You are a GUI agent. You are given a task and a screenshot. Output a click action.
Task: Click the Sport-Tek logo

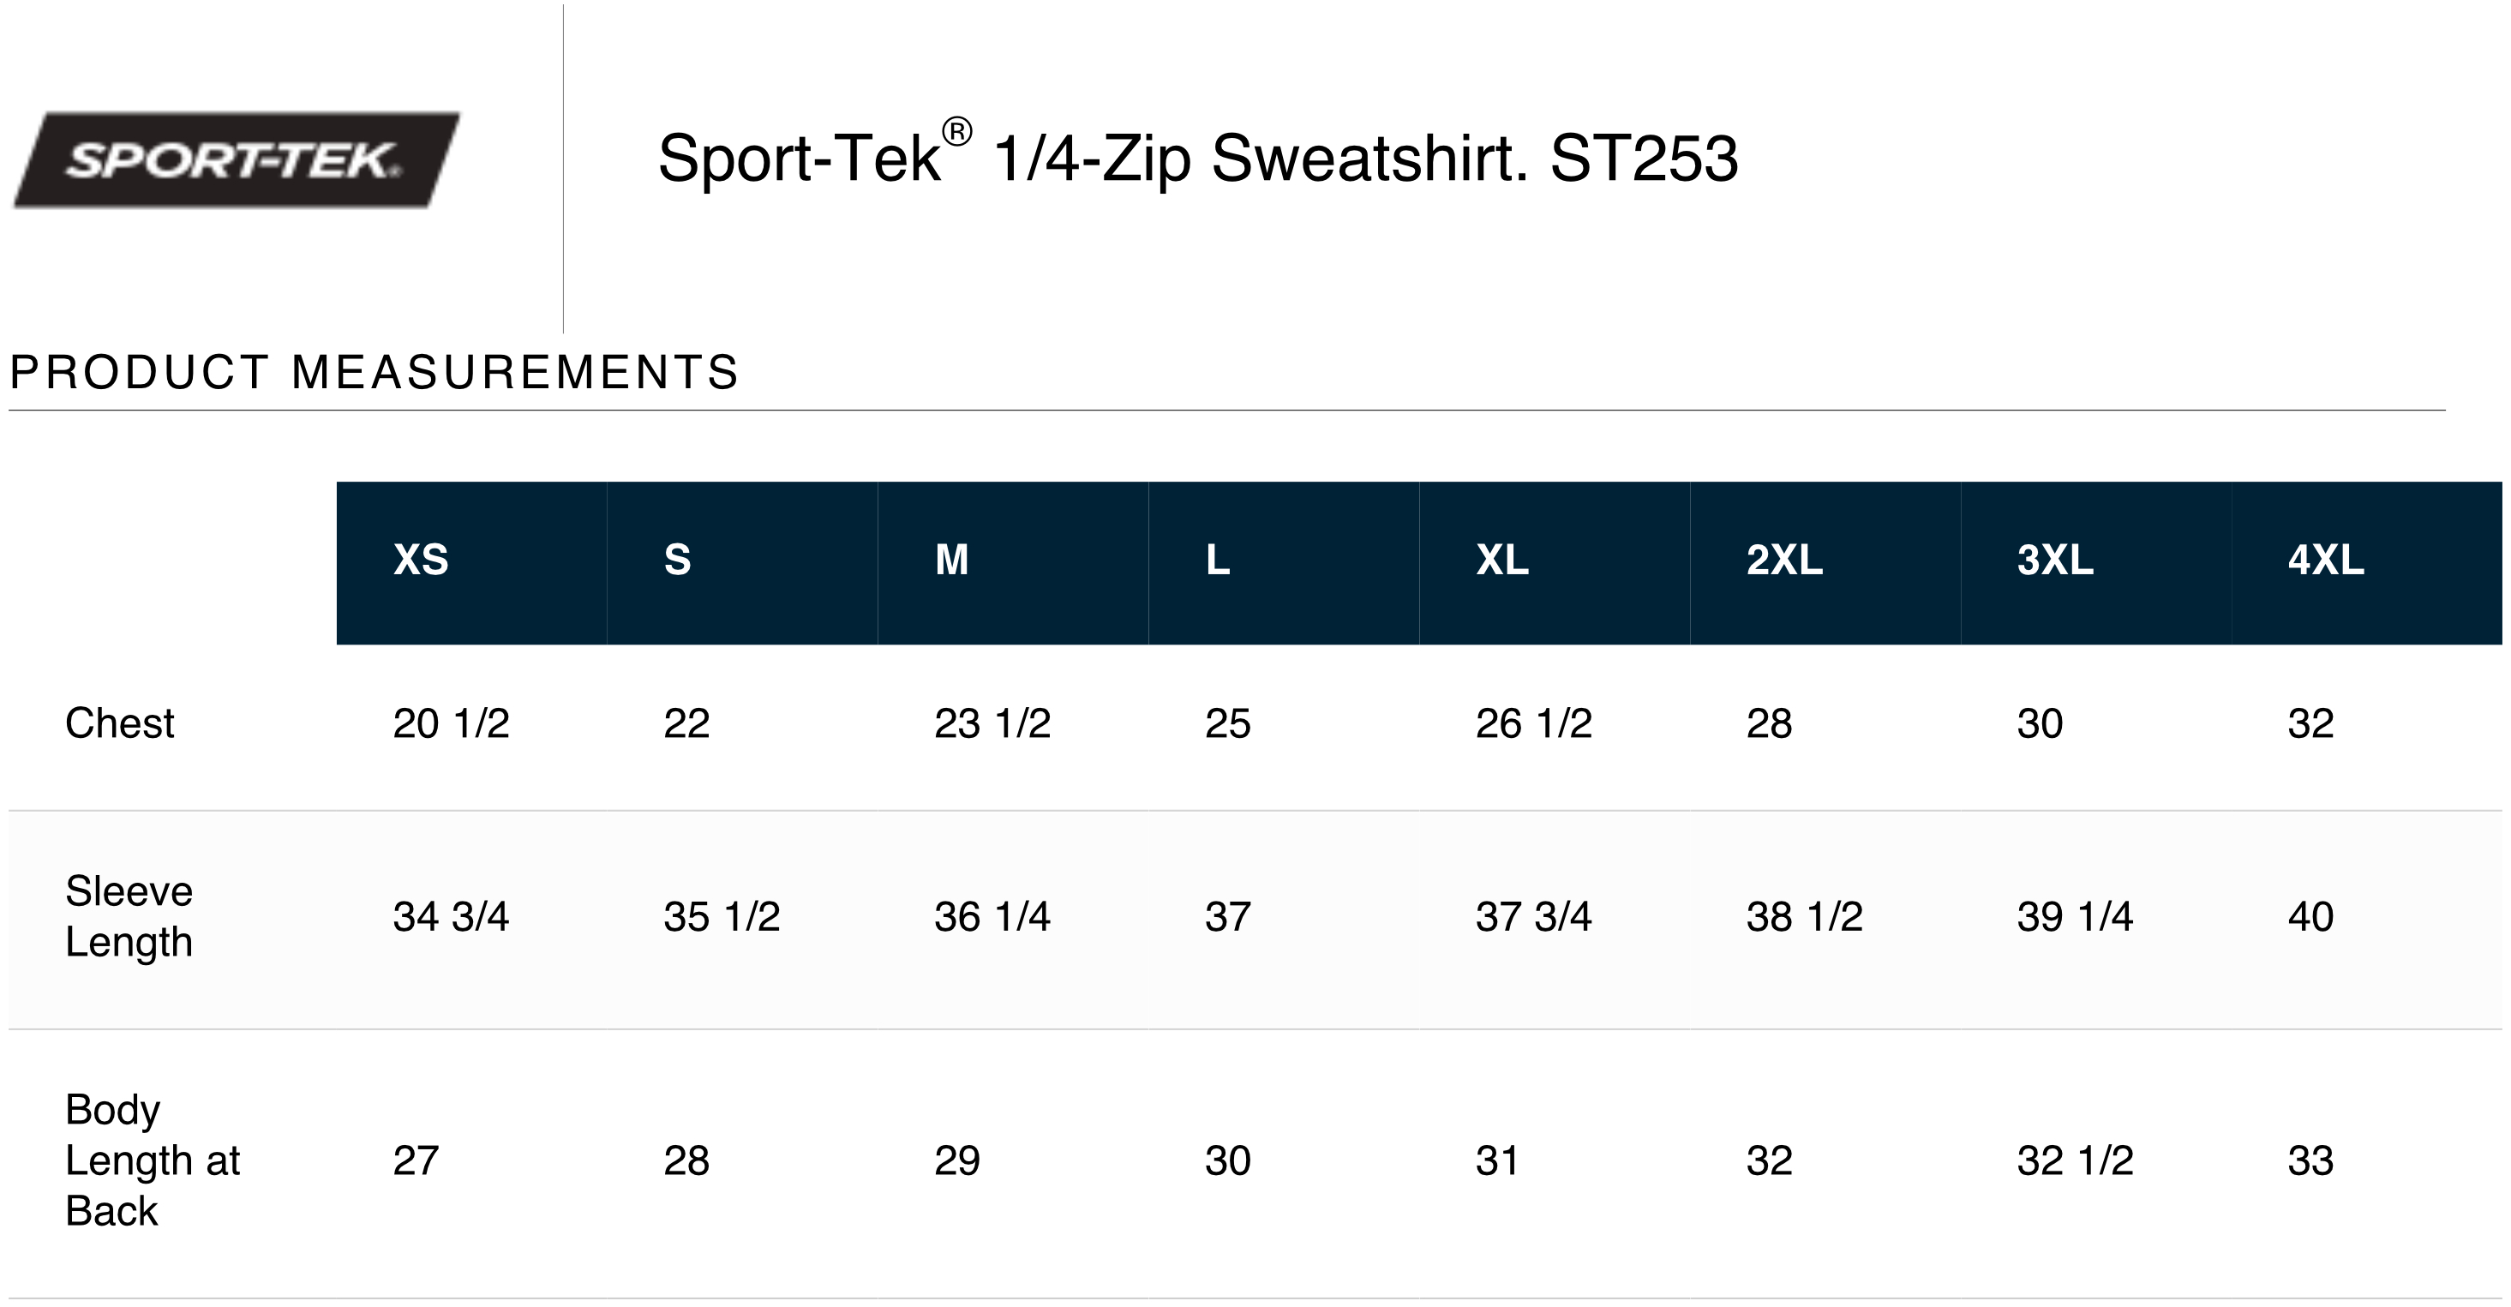236,160
